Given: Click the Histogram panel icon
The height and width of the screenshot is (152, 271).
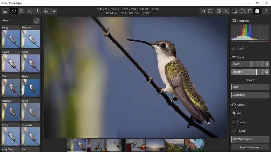Looking at the screenshot, I should [x=234, y=21].
